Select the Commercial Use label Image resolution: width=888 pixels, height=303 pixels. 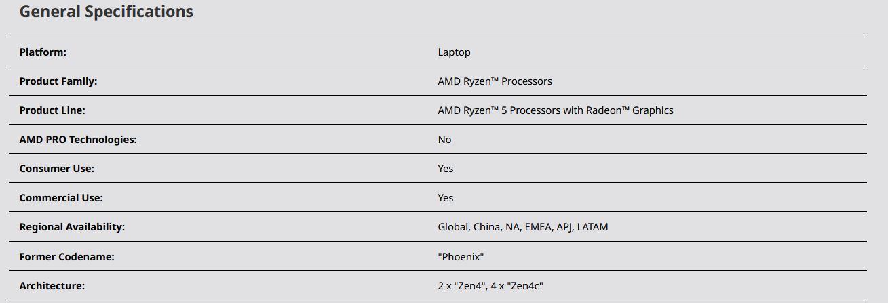[x=61, y=198]
